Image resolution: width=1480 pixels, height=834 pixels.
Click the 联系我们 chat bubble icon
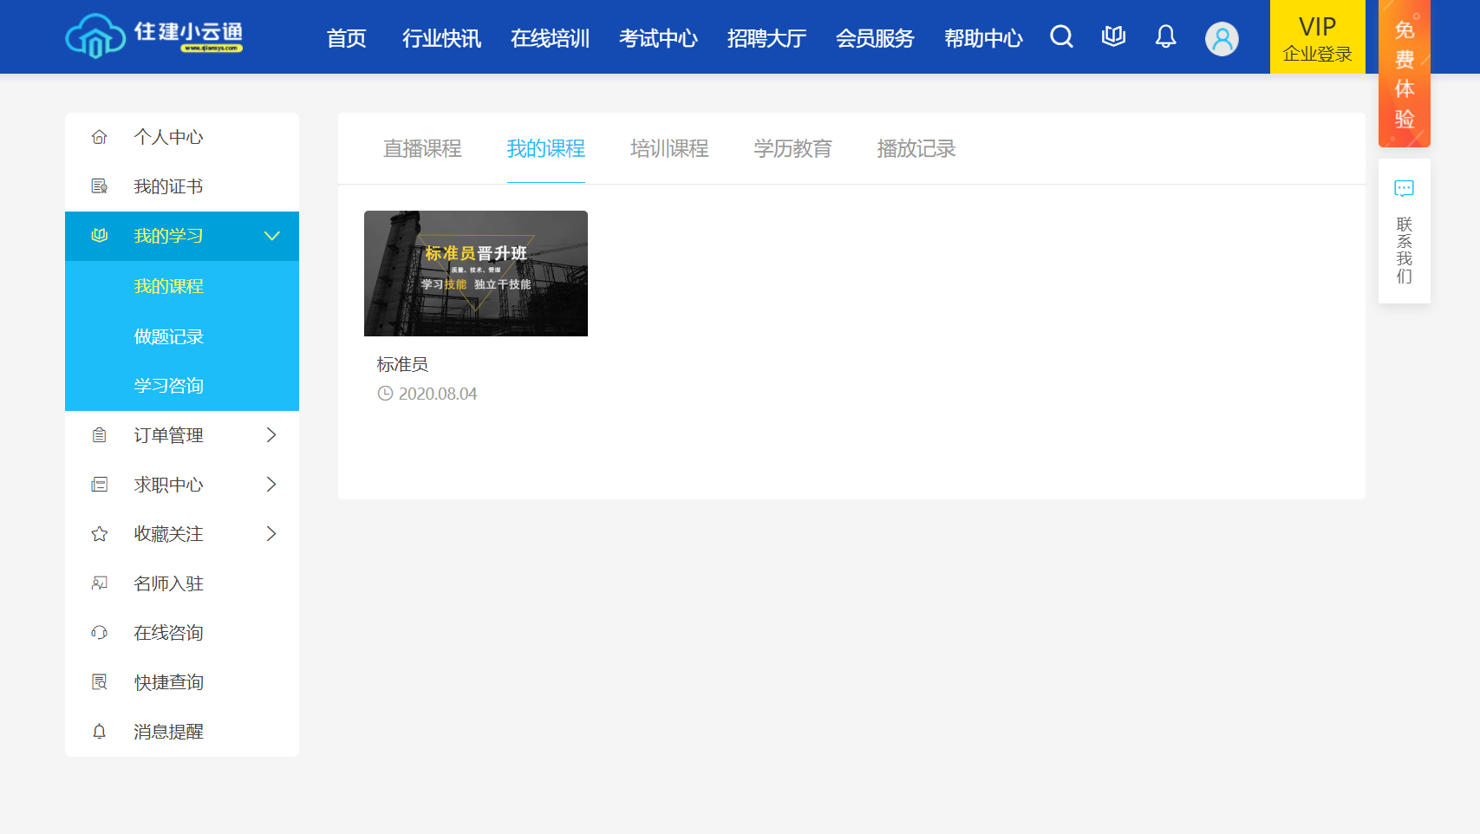(x=1404, y=189)
